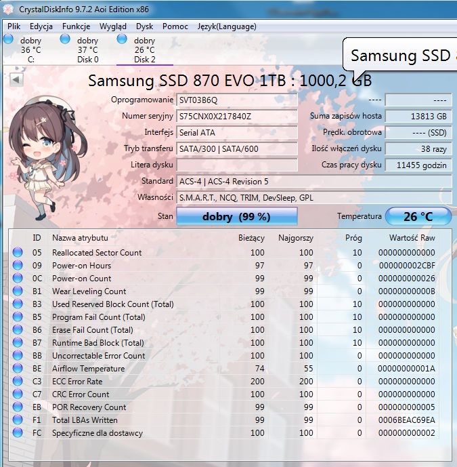
Task: Click the Airflow Temperature worst value 55
Action: click(309, 369)
